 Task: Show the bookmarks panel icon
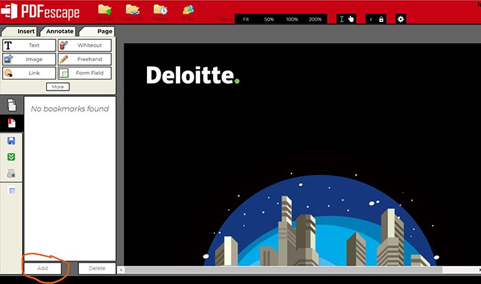(x=12, y=123)
